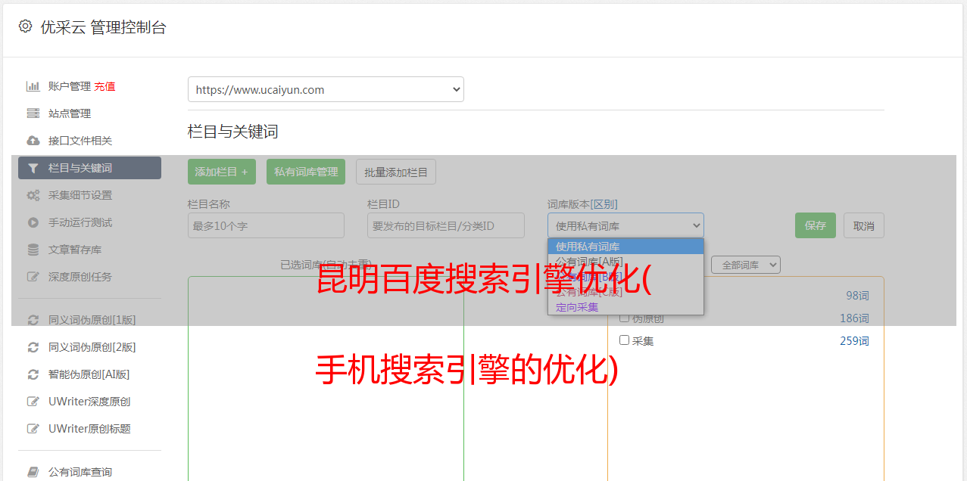Click the 栏目名称 input field
Screen dimensions: 967x481
click(266, 225)
